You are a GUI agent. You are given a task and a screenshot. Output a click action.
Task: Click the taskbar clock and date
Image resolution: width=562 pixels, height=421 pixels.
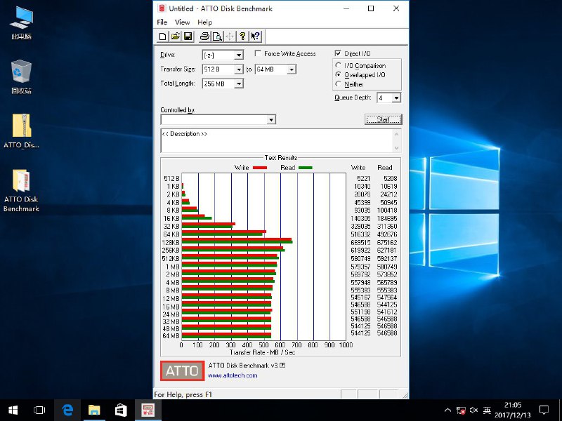pos(513,410)
